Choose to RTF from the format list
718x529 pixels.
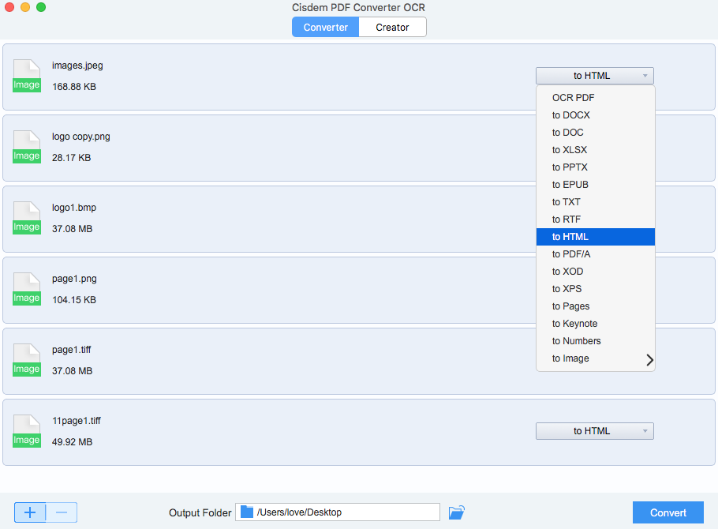click(595, 219)
